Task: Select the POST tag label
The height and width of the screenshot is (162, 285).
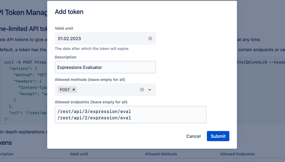Action: coord(65,90)
